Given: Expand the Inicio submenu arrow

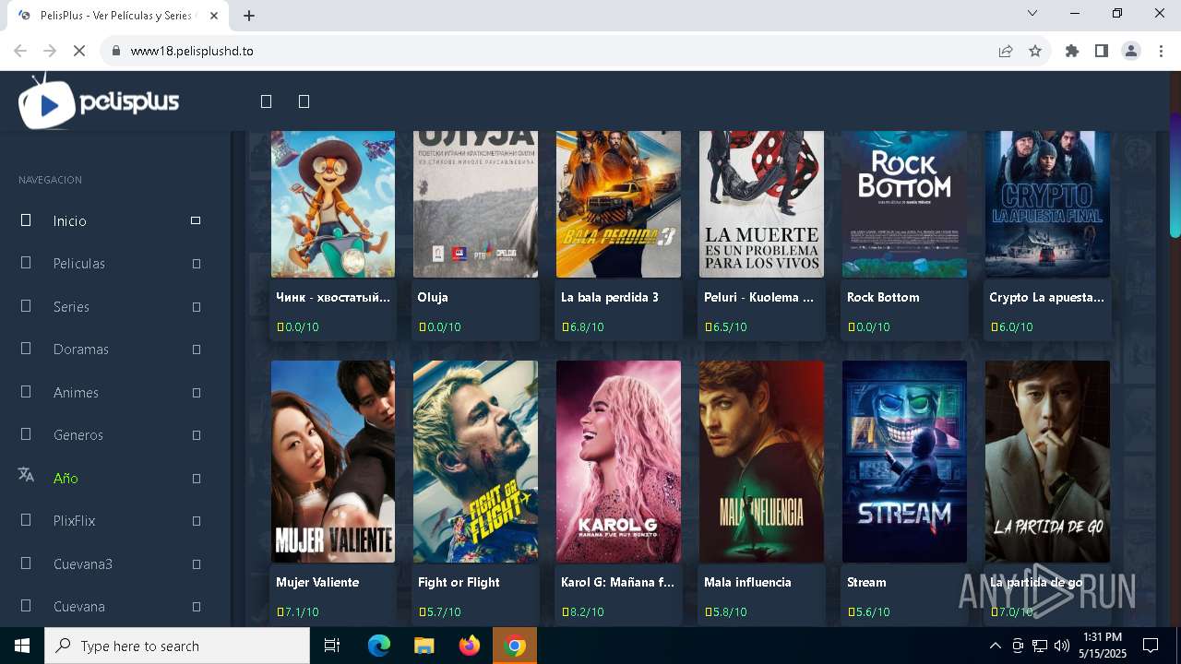Looking at the screenshot, I should (x=196, y=220).
